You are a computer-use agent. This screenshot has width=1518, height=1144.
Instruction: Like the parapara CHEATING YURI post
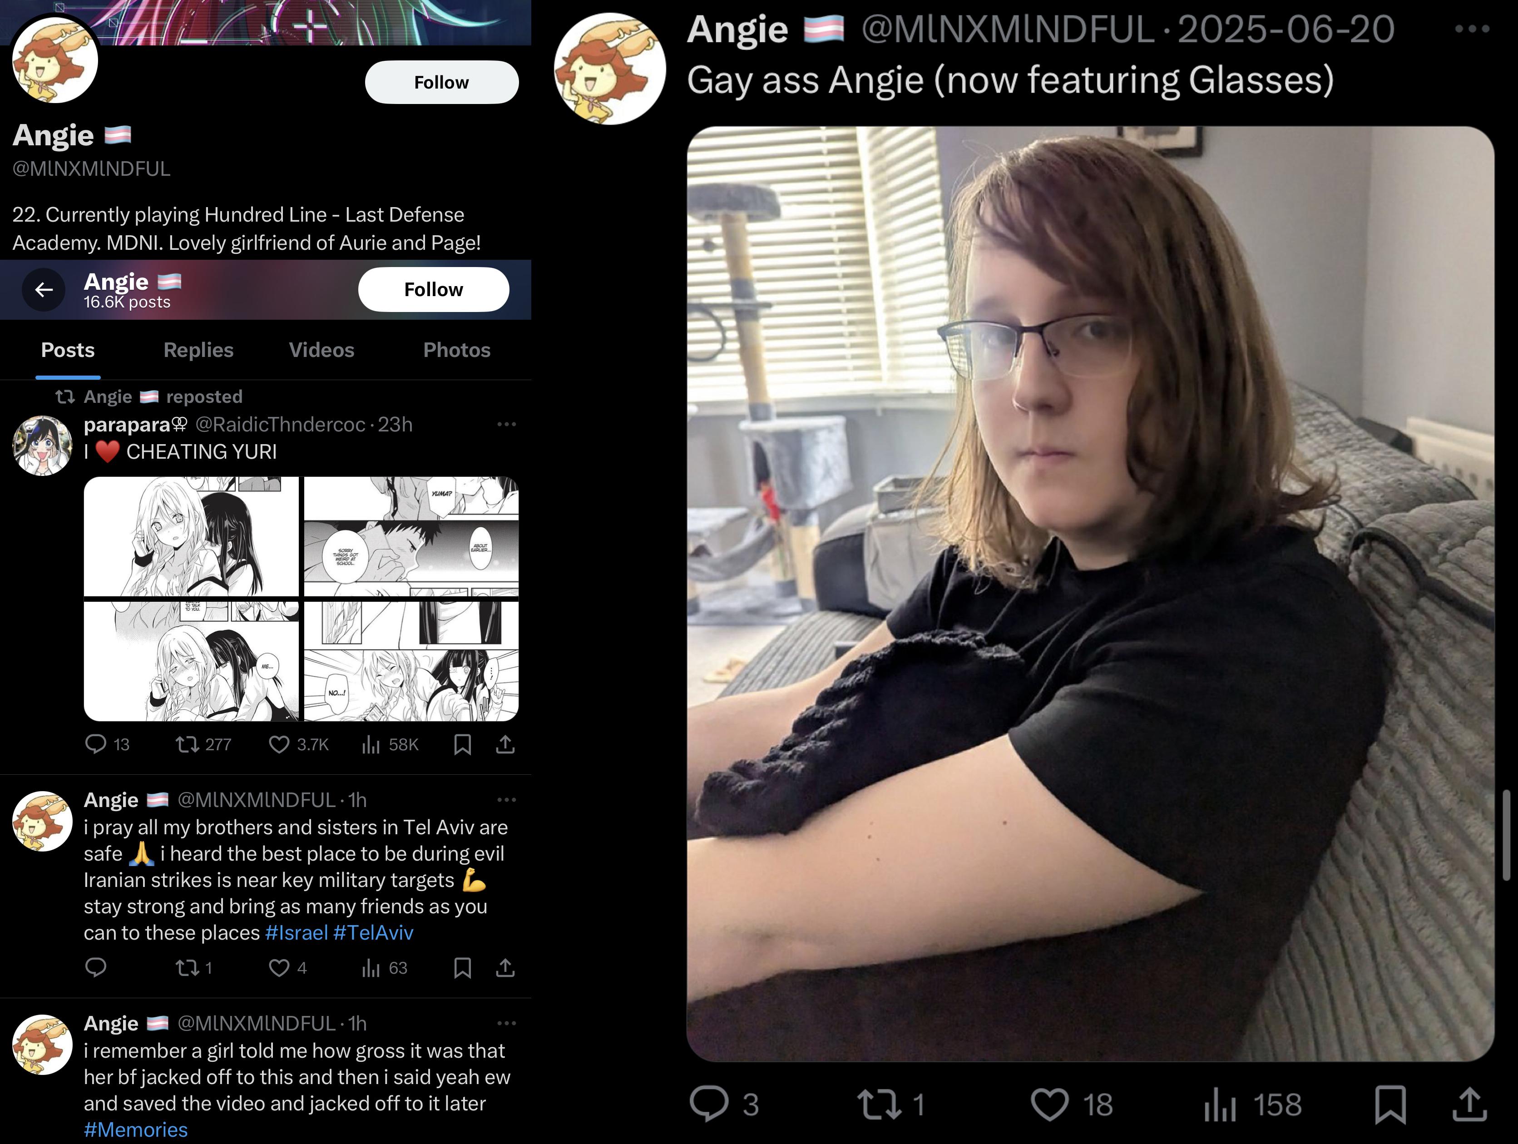[279, 745]
